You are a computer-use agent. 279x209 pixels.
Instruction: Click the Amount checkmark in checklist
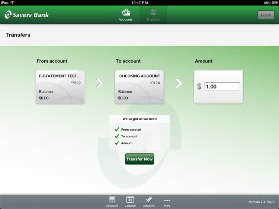click(x=117, y=143)
